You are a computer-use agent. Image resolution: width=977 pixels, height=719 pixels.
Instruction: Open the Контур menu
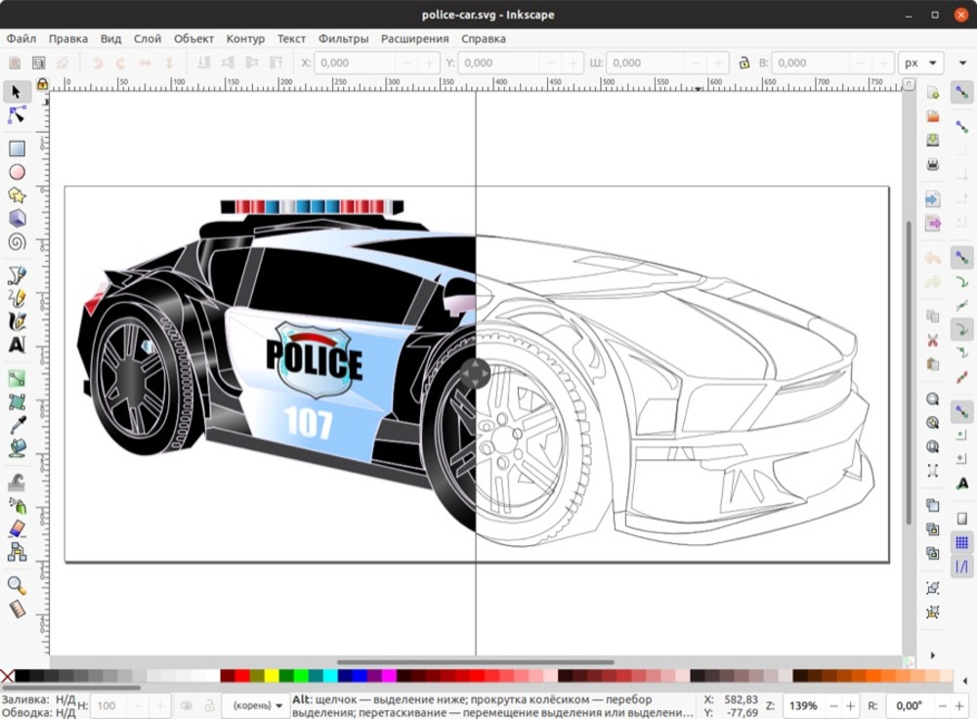(245, 39)
